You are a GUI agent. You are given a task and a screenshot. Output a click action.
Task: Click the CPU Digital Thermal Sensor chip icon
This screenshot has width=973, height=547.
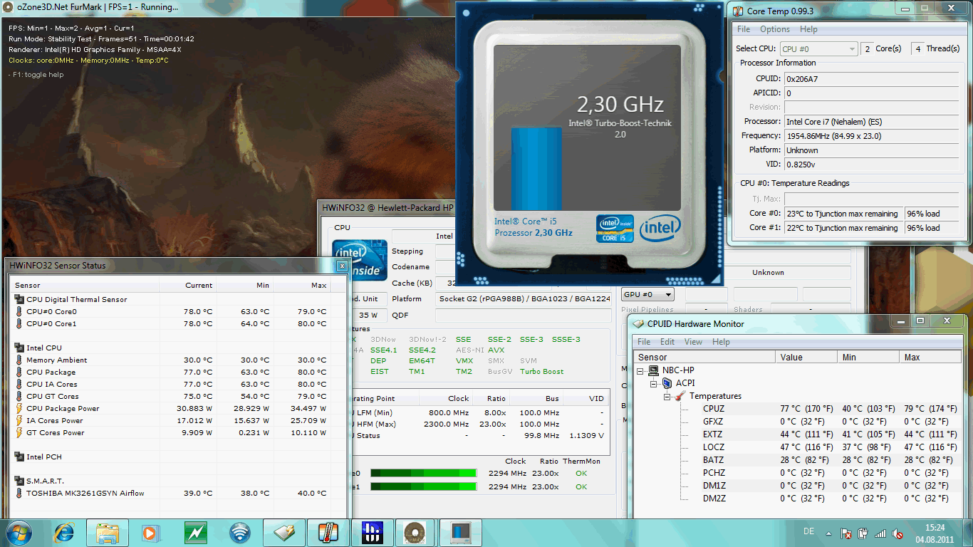(x=19, y=299)
